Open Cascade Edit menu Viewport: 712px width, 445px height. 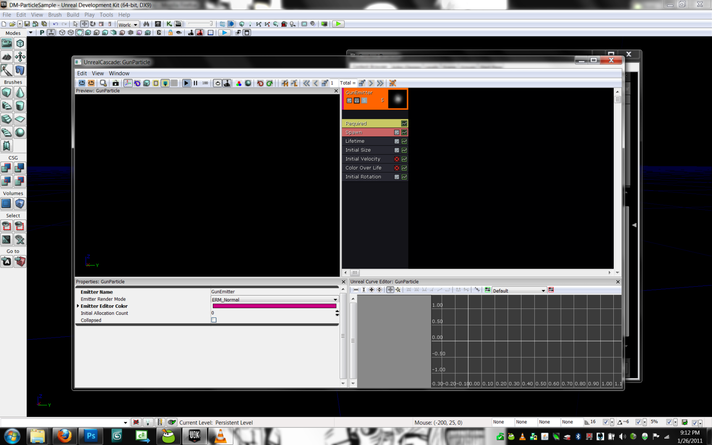click(x=82, y=73)
